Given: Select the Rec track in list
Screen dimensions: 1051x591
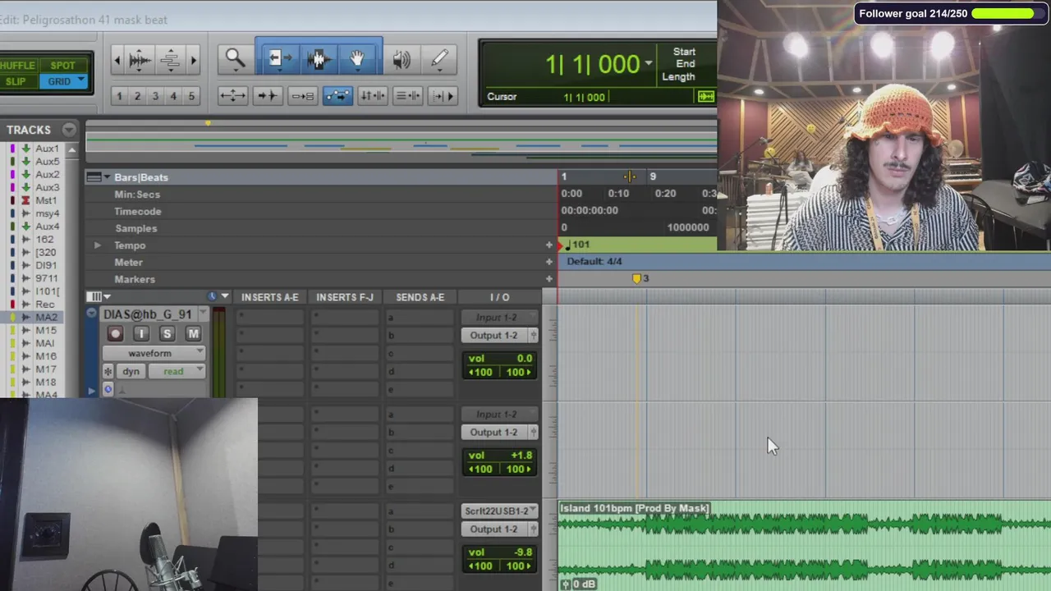Looking at the screenshot, I should click(x=45, y=305).
